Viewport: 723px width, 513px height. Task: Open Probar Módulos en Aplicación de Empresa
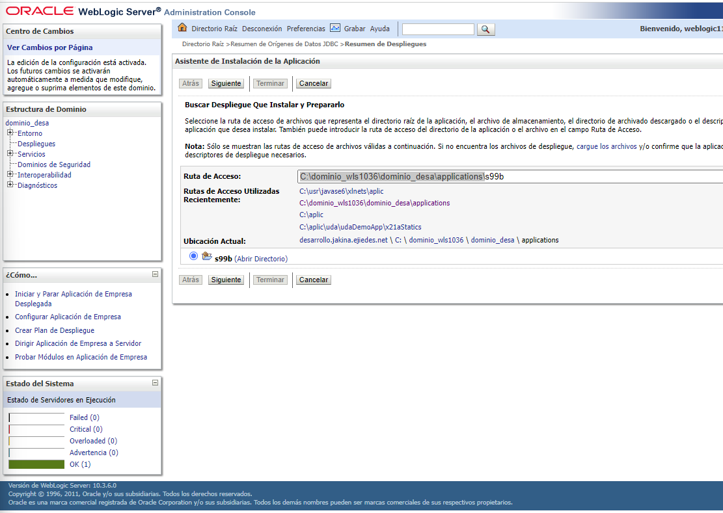point(81,357)
